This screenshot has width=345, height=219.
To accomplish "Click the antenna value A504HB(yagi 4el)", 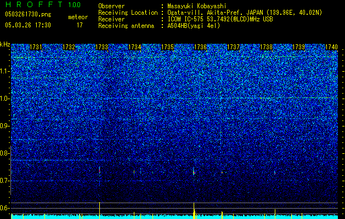I will 194,26.
